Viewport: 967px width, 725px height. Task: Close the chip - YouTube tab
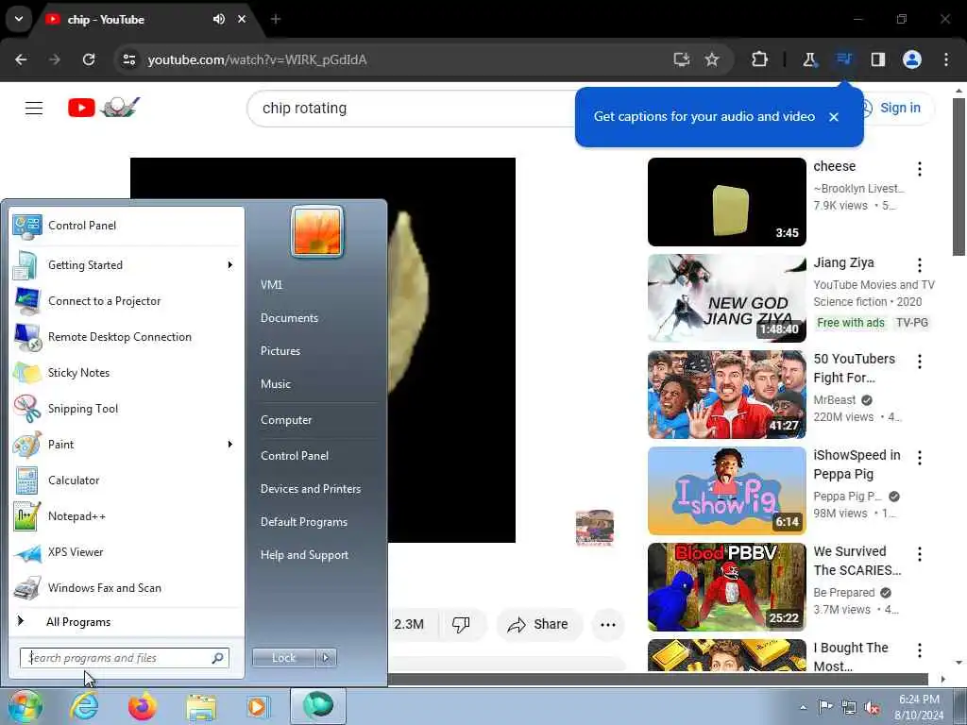[242, 19]
